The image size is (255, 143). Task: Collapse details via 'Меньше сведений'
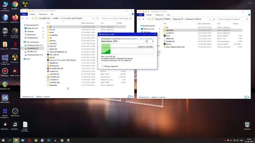point(110,66)
